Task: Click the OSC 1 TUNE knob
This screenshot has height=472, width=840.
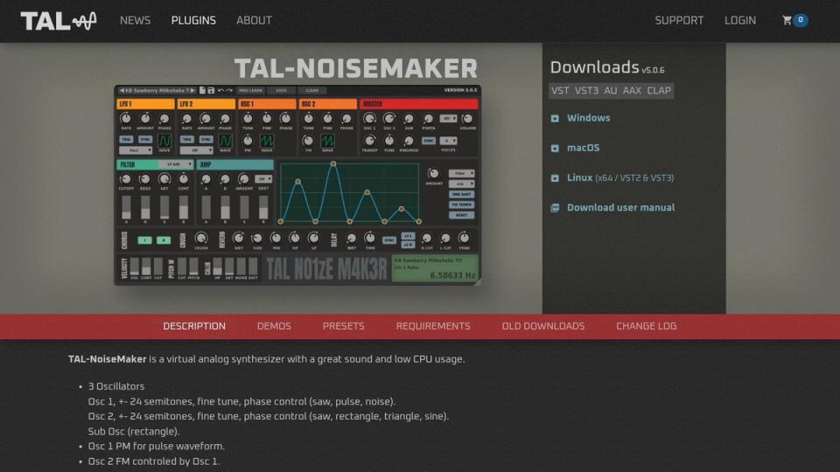Action: (248, 118)
